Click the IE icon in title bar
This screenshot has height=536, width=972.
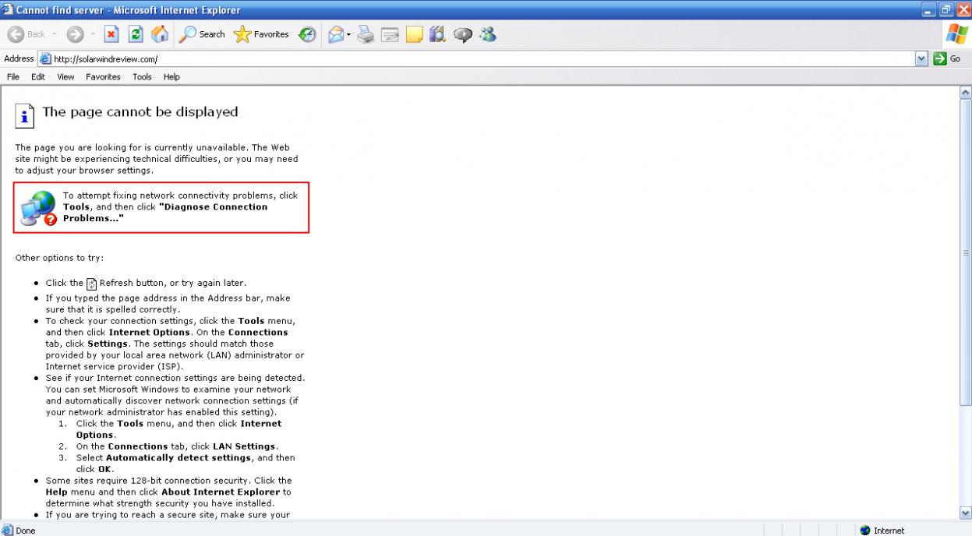[x=9, y=10]
